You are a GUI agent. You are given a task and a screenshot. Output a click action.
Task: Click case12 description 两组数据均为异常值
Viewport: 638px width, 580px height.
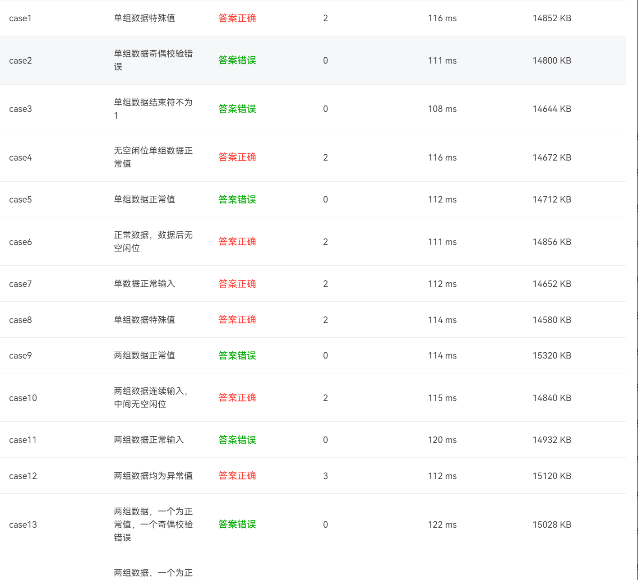coord(153,476)
